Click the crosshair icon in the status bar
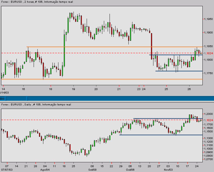The height and width of the screenshot is (172, 214). 2,98
